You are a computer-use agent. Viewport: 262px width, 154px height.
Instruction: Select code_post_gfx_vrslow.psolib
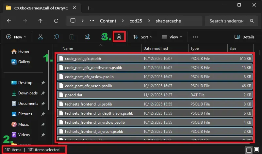(x=155, y=77)
